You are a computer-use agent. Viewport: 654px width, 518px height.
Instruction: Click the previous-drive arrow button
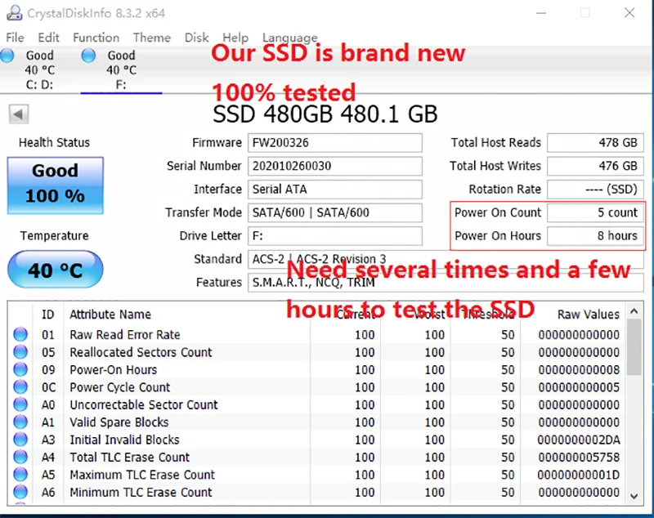click(18, 114)
